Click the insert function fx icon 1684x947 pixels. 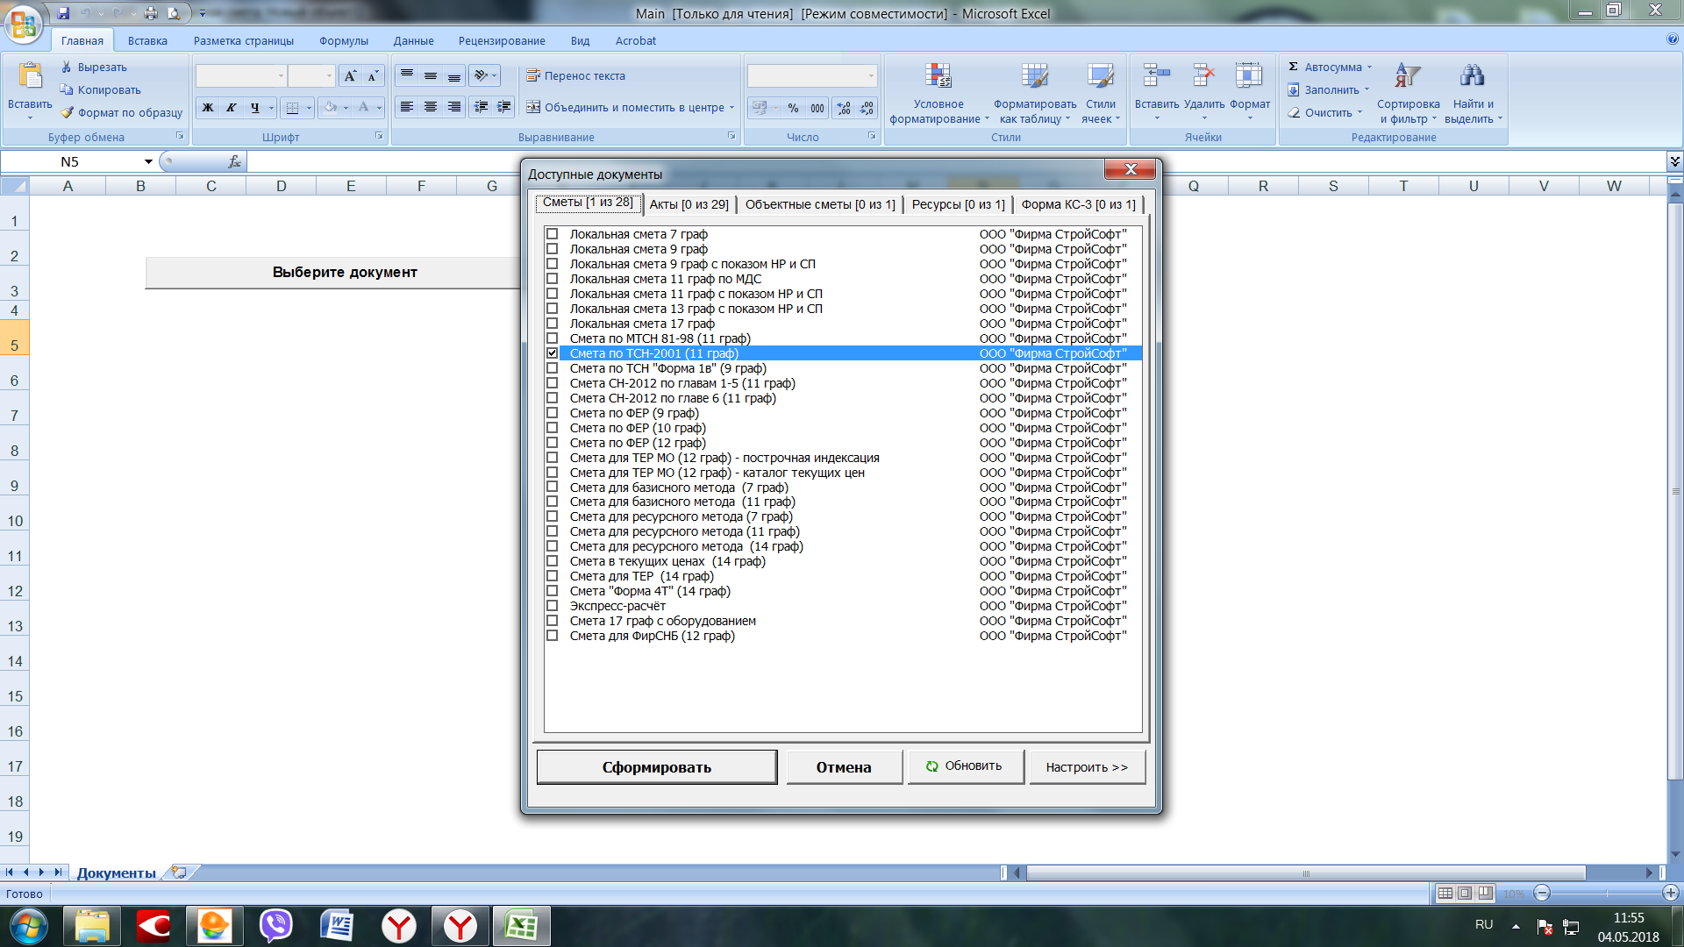[x=234, y=161]
